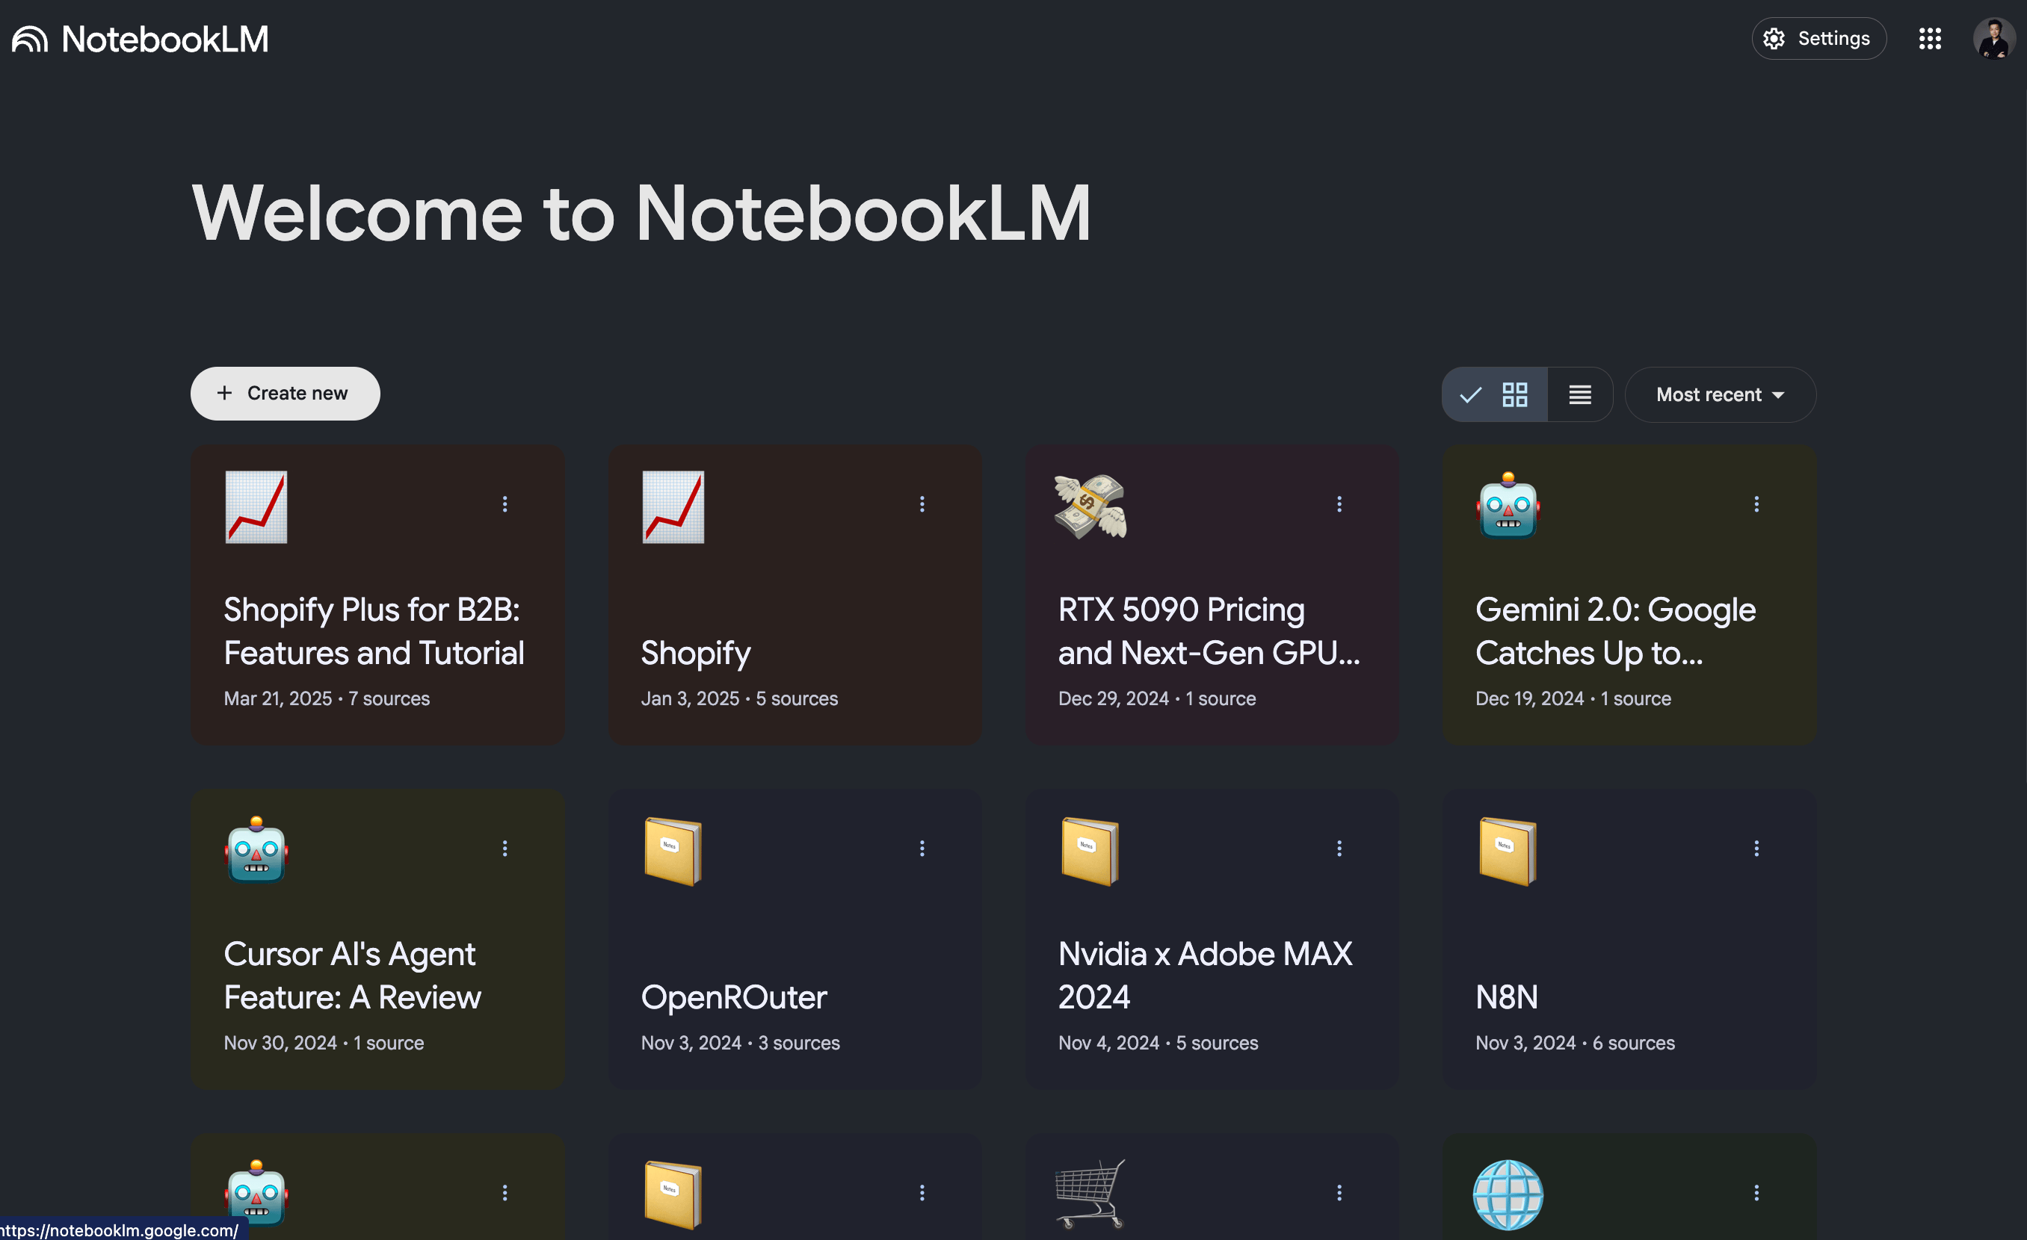Open more options for Cursor AI's Agent Feature notebook
The image size is (2027, 1240).
[505, 849]
